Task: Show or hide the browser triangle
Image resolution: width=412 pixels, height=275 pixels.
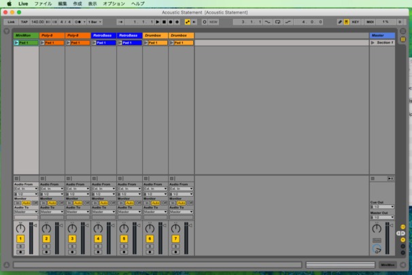Action: (x=7, y=31)
